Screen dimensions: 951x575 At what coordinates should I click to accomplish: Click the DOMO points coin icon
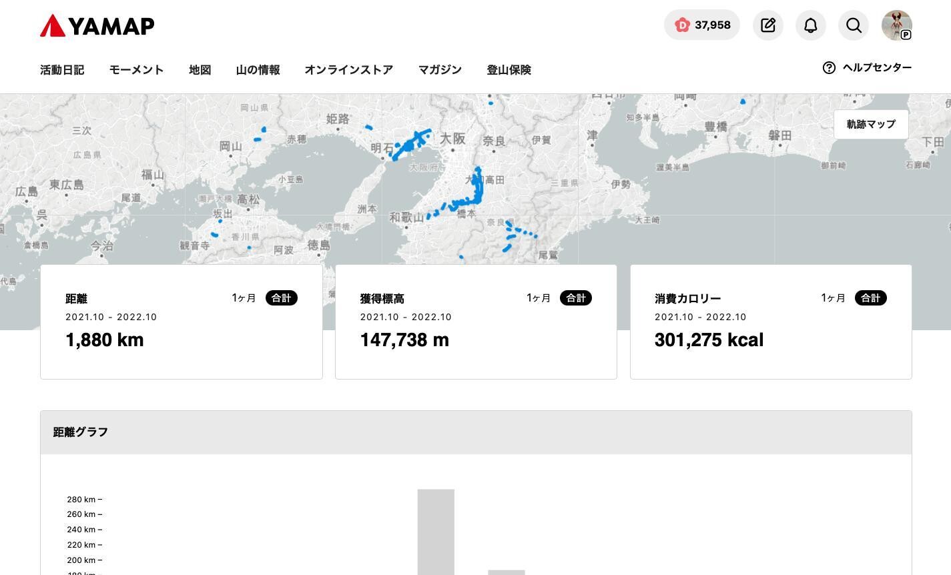point(682,25)
